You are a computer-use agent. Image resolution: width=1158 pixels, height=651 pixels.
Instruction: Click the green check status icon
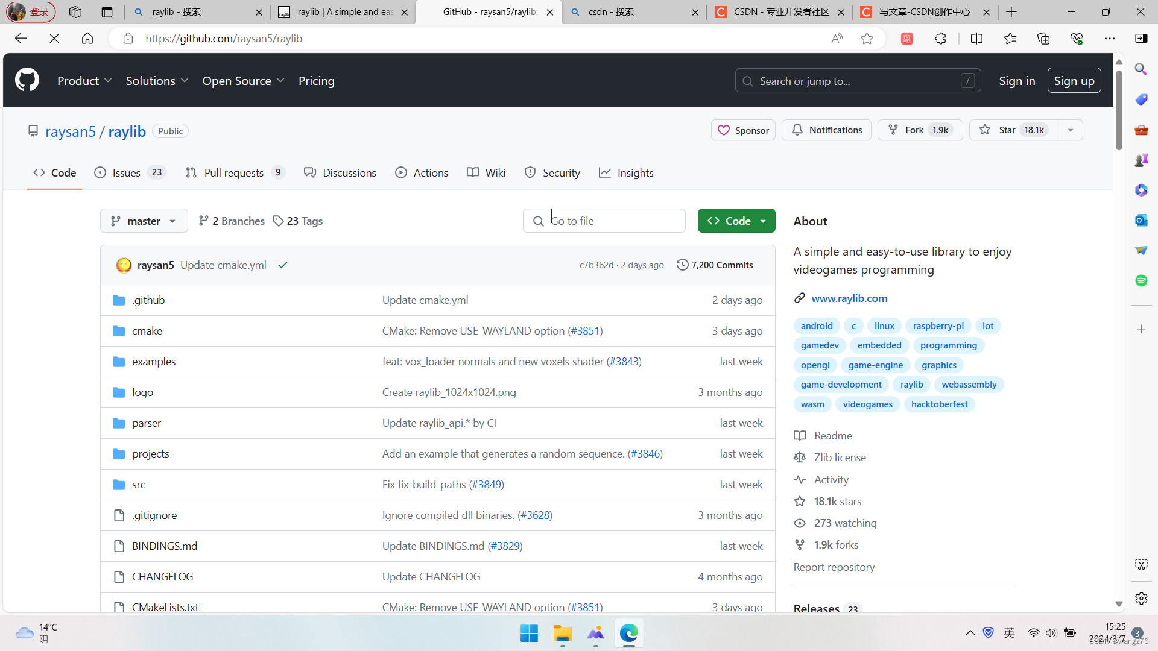pos(283,265)
